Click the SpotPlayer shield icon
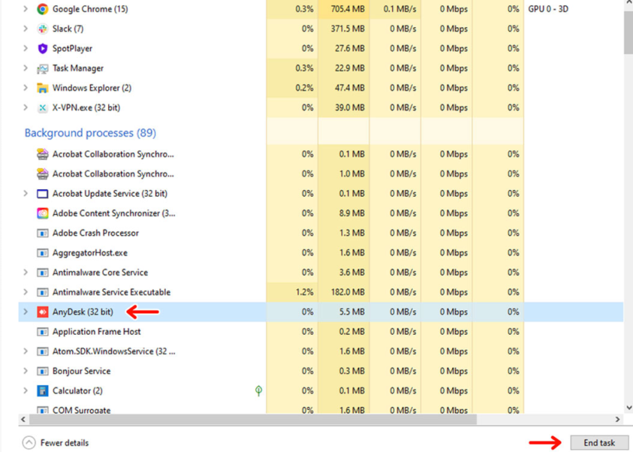633x452 pixels. pyautogui.click(x=43, y=48)
